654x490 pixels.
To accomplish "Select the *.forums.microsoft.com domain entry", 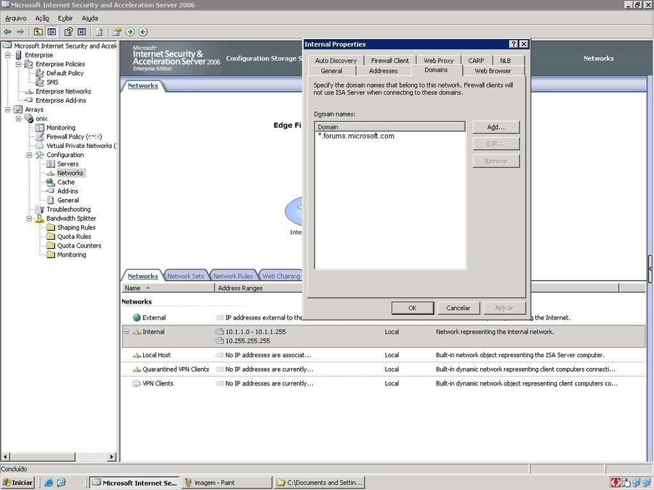I will [356, 136].
